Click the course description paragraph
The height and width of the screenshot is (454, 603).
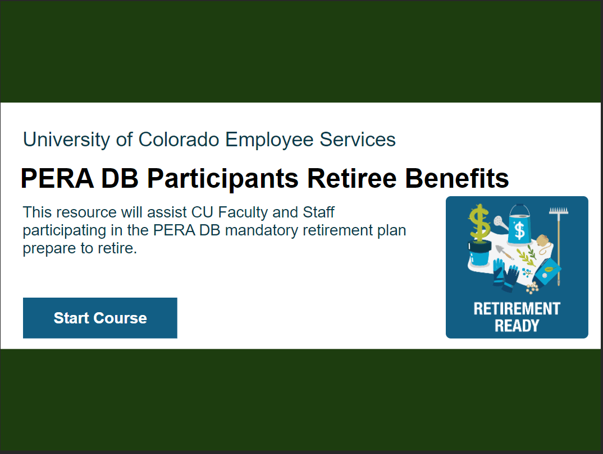point(214,230)
